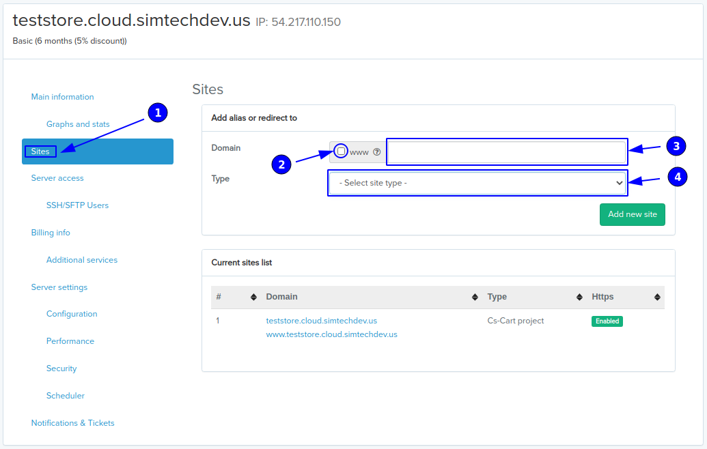707x449 pixels.
Task: Click the www help question-mark icon
Action: coord(377,152)
